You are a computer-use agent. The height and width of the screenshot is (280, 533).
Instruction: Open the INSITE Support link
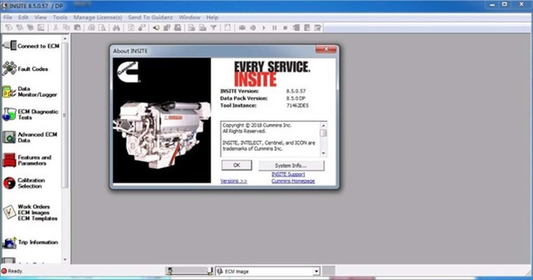coord(288,174)
